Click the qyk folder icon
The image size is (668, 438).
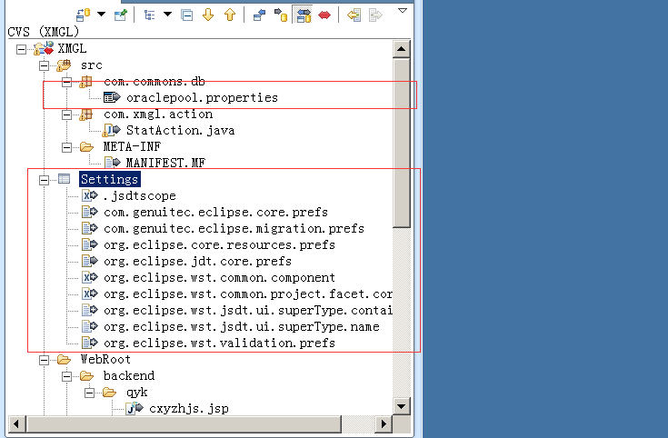(x=109, y=392)
